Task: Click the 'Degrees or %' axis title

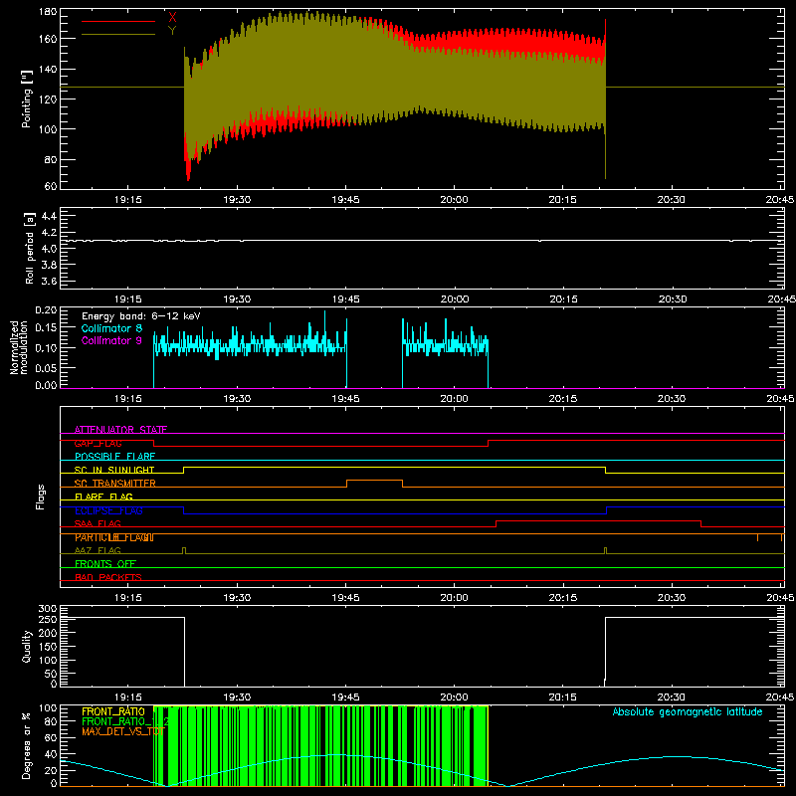Action: click(x=27, y=745)
